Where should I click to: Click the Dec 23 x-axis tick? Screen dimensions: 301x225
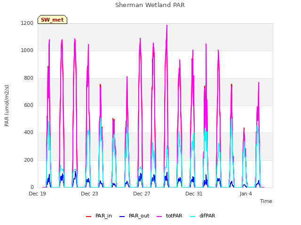coord(89,194)
